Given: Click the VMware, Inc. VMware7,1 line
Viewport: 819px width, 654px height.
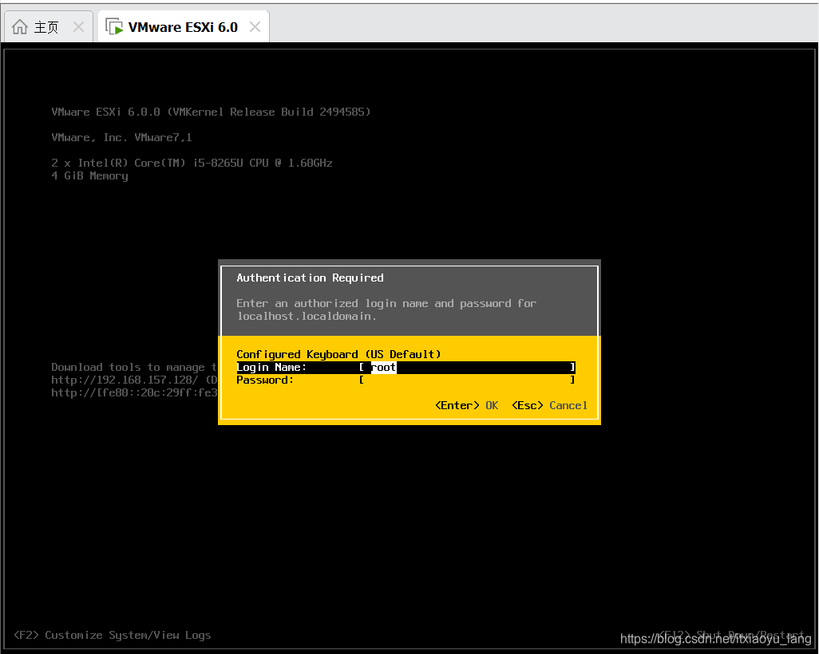Looking at the screenshot, I should tap(121, 137).
